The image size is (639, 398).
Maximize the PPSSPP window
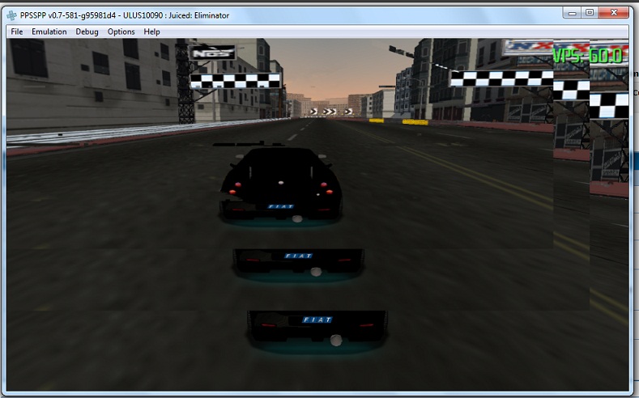(590, 12)
